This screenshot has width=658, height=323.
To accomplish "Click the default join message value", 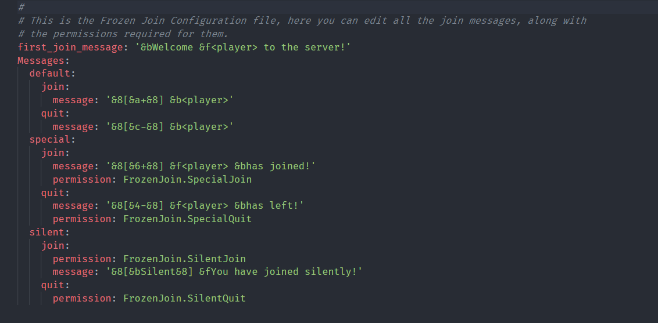I will pyautogui.click(x=170, y=100).
